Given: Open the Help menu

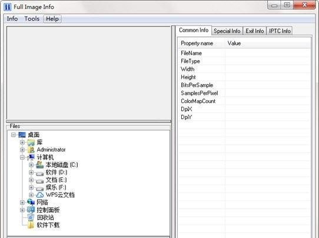Looking at the screenshot, I should 52,19.
